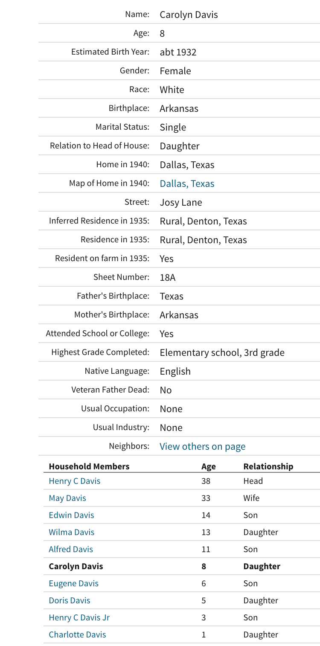Click View others on page link
The image size is (320, 646).
coord(203,446)
